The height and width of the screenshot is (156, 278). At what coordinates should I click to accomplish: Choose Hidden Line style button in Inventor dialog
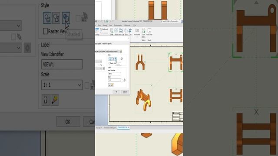click(x=110, y=59)
